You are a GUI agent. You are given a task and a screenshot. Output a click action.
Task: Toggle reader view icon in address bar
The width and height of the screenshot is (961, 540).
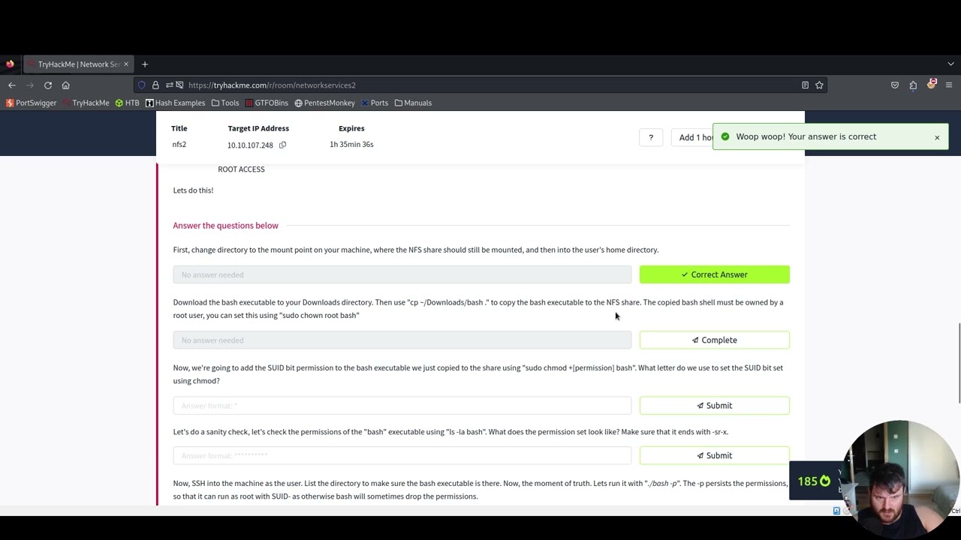click(805, 85)
